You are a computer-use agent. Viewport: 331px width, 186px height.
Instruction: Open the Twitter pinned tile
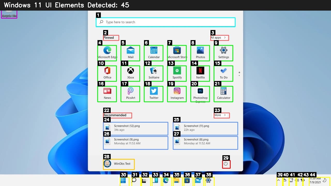click(154, 94)
